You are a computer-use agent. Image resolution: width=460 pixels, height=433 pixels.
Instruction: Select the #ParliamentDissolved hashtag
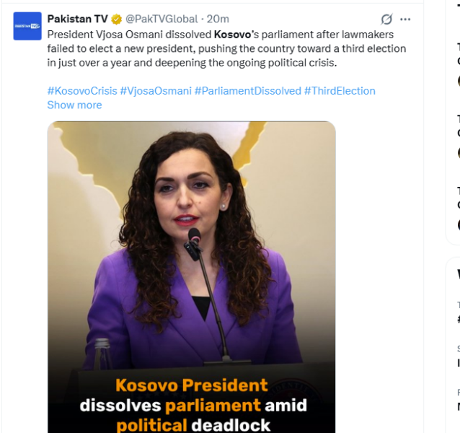(248, 91)
